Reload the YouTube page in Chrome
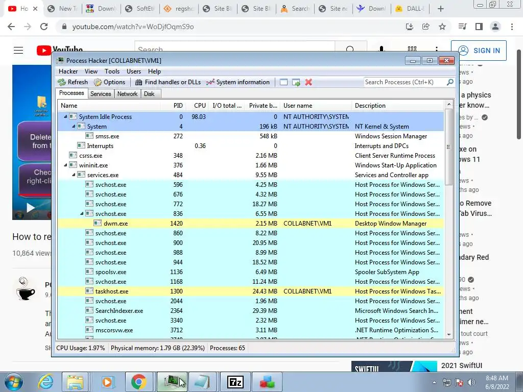Viewport: 523px width, 392px height. coord(44,27)
